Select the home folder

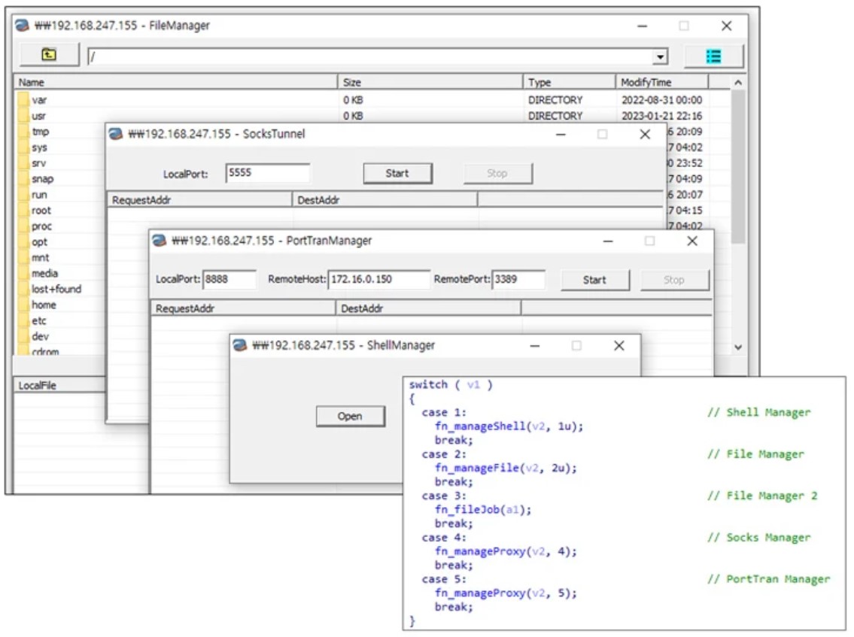tap(44, 305)
